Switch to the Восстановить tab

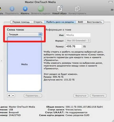click(x=94, y=22)
